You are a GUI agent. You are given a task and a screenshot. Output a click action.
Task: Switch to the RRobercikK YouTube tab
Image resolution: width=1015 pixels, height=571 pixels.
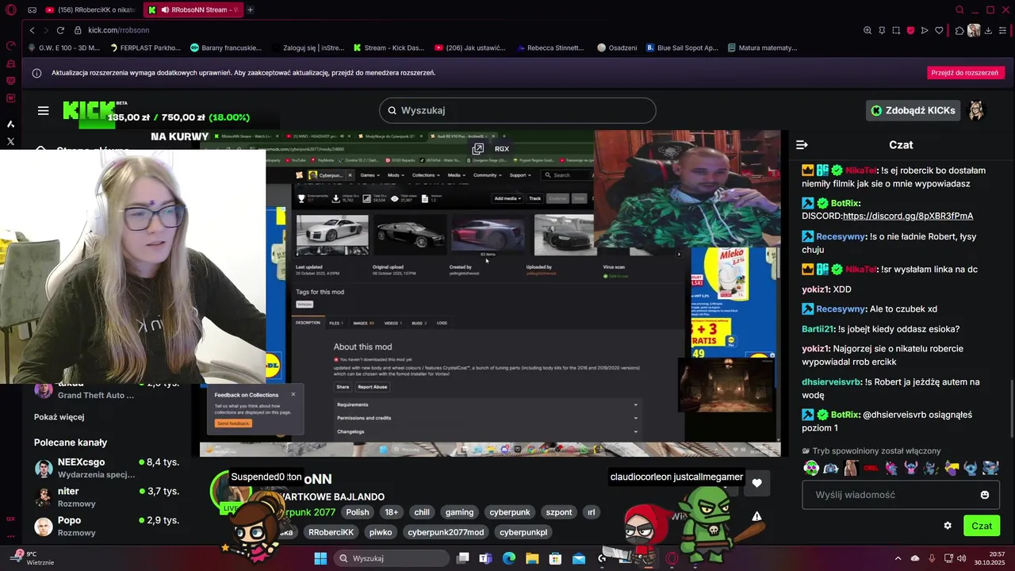click(x=90, y=10)
